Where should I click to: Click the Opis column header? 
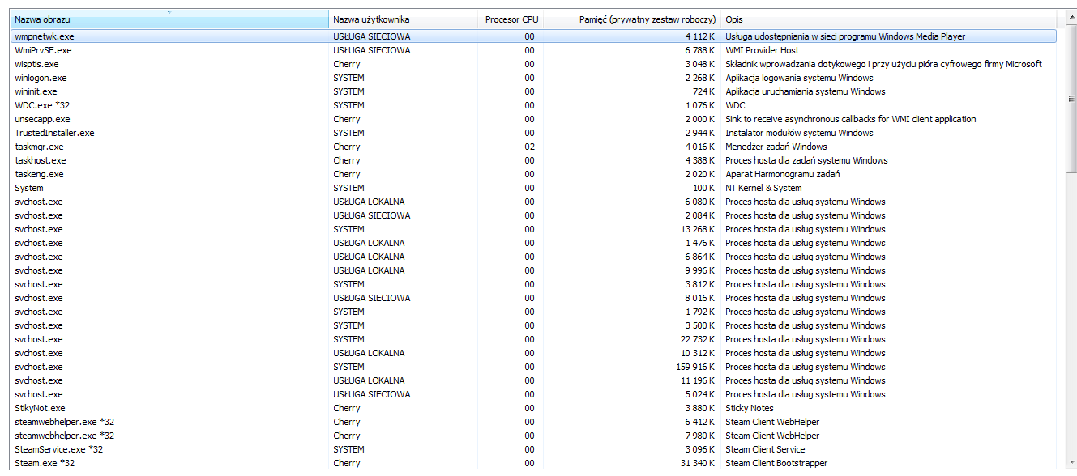pos(734,19)
